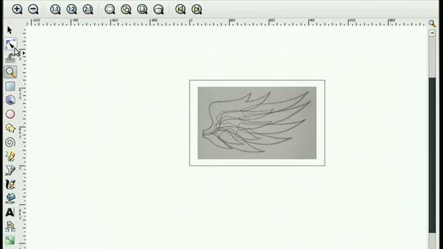This screenshot has width=443, height=249.
Task: Zoom to fit page in window
Action: pos(143,9)
